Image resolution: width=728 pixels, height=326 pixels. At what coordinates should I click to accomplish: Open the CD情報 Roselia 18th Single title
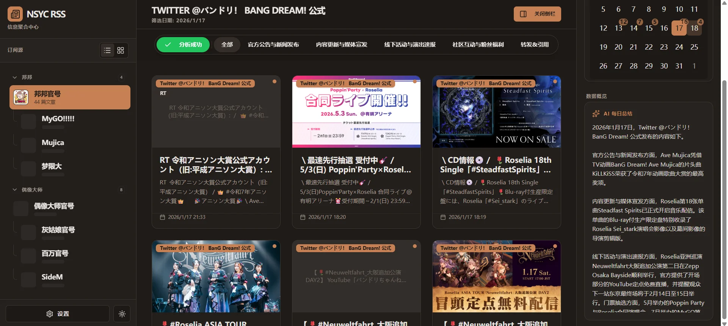(x=497, y=165)
